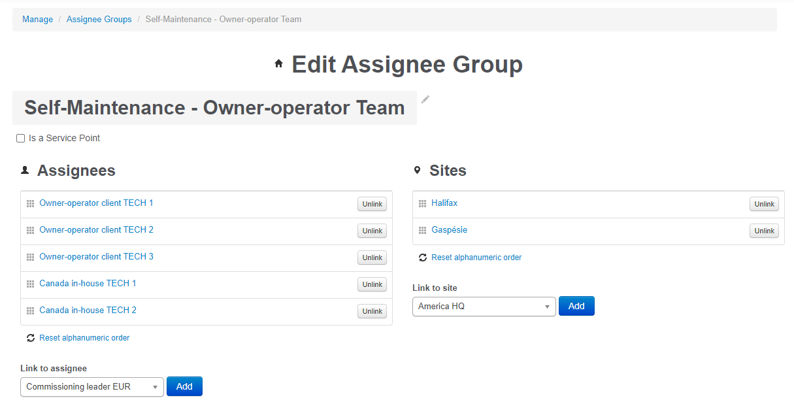Click Add next to Commissioning leader EUR
Screen dimensions: 794x402
tap(184, 386)
